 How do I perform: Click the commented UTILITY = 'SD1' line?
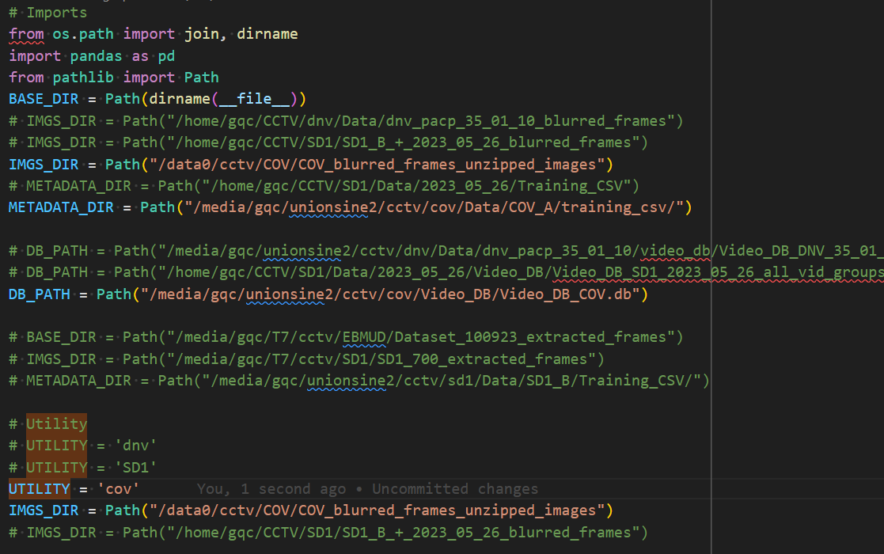83,467
